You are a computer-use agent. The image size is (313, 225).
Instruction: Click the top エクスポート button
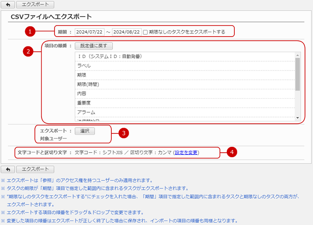click(x=35, y=4)
